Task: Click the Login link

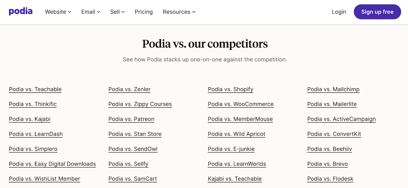Action: click(339, 12)
